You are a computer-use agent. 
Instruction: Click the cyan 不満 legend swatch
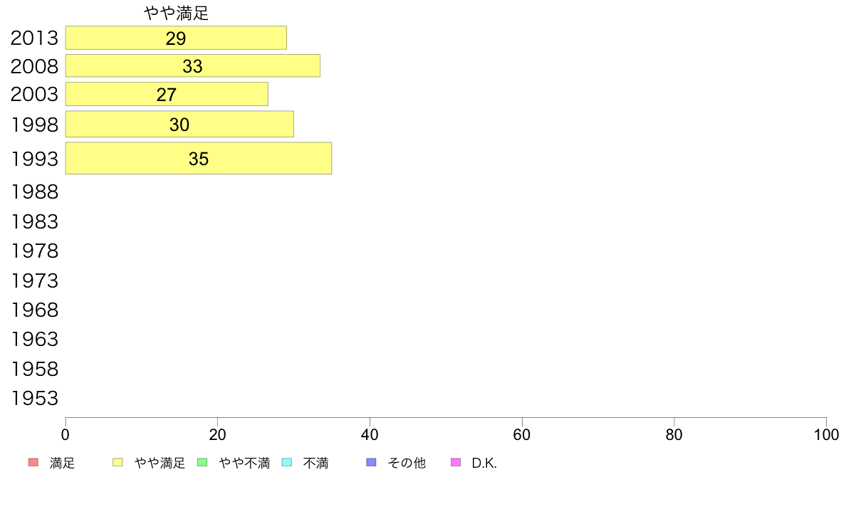287,463
